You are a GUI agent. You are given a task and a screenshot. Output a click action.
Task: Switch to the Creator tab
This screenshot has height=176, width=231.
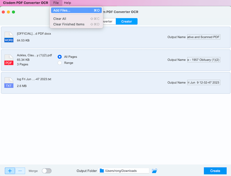pyautogui.click(x=126, y=21)
